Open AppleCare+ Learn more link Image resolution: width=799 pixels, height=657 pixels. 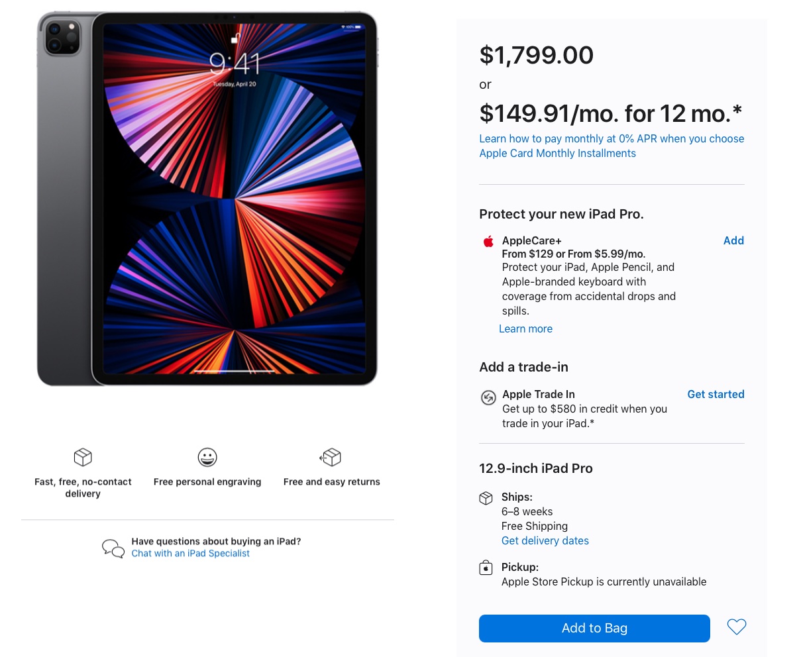click(x=525, y=328)
